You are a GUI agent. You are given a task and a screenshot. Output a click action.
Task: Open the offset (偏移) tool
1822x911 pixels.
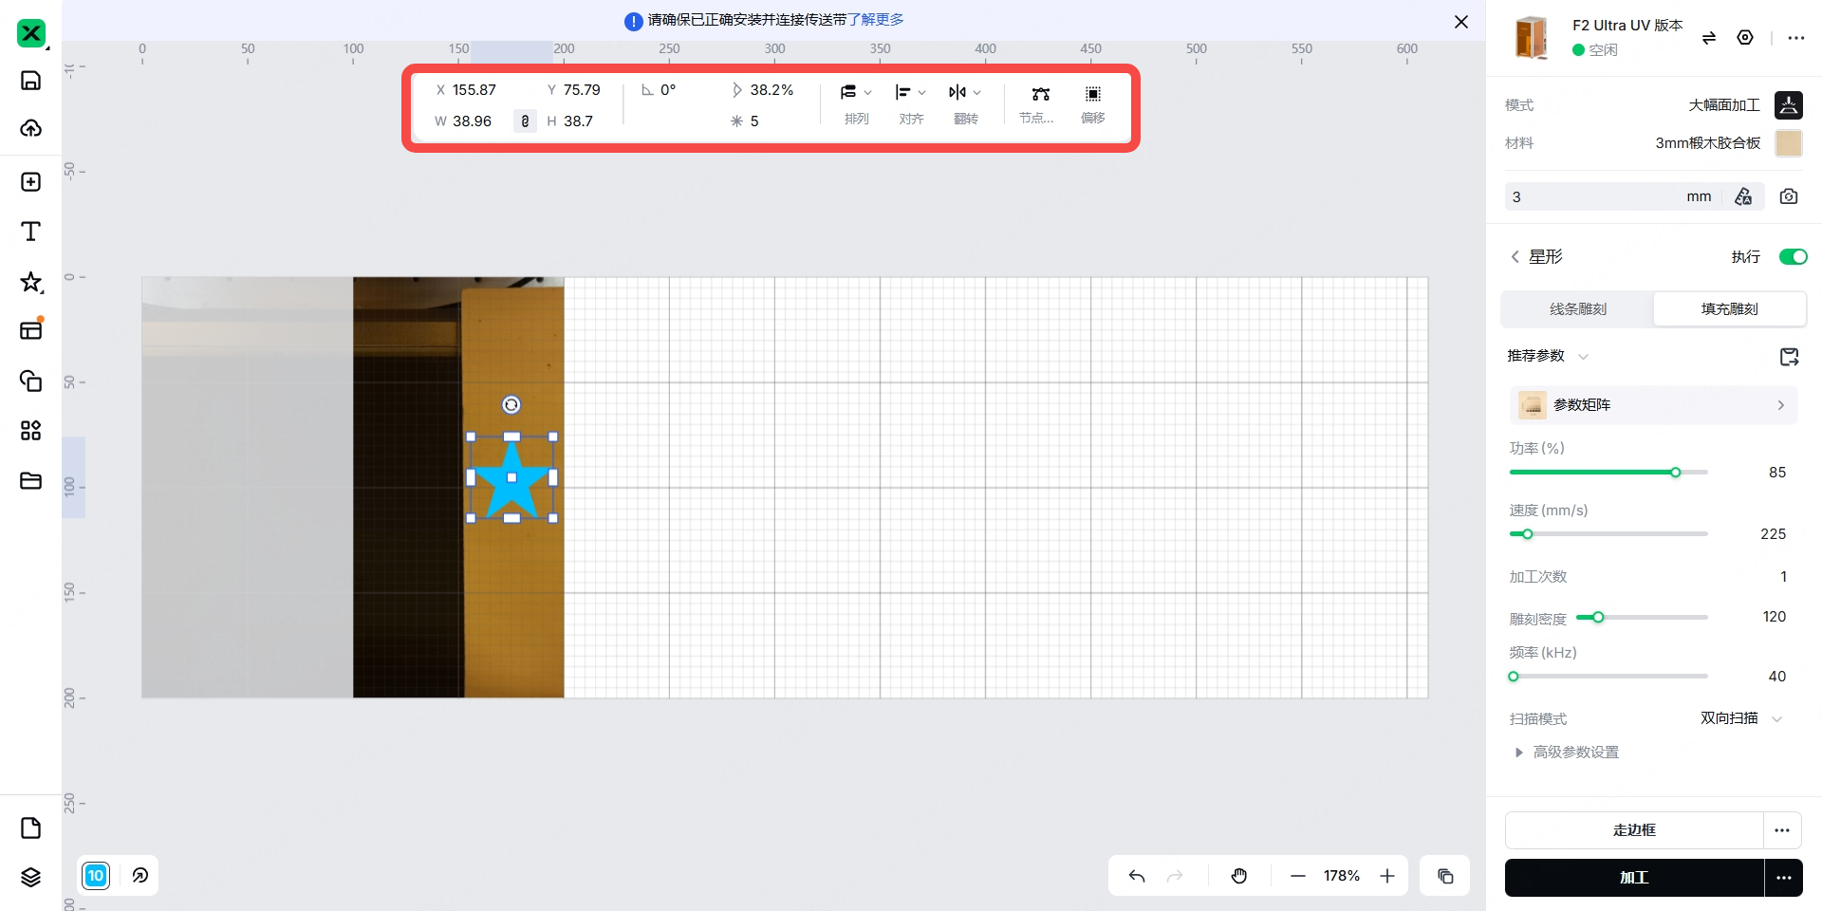pos(1092,102)
